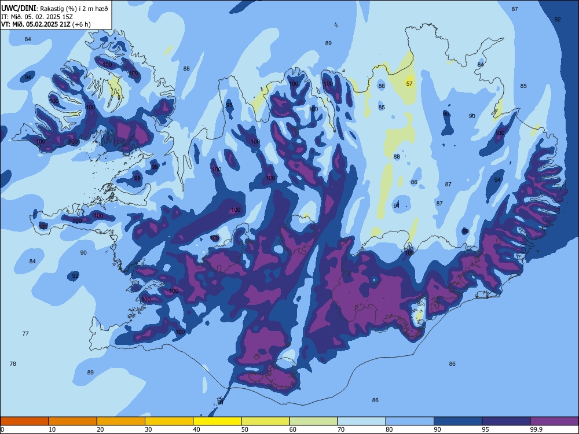Image resolution: width=579 pixels, height=434 pixels.
Task: Click the '40' tick label in the legend
Action: click(196, 429)
